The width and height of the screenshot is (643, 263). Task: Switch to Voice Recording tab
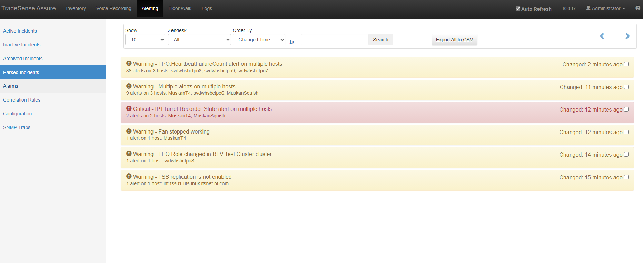pos(114,8)
